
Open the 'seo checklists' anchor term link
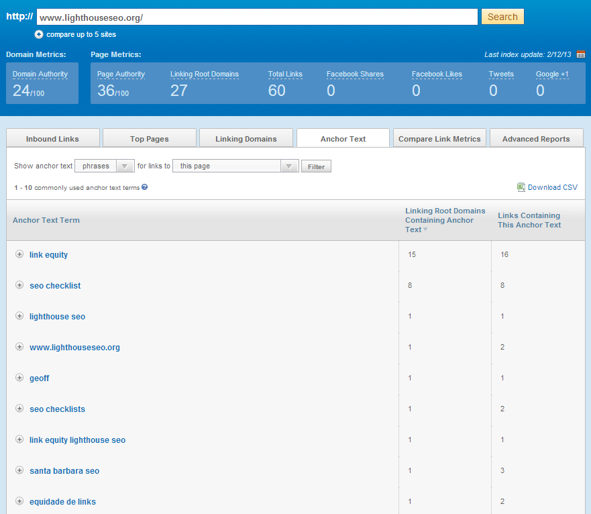57,409
